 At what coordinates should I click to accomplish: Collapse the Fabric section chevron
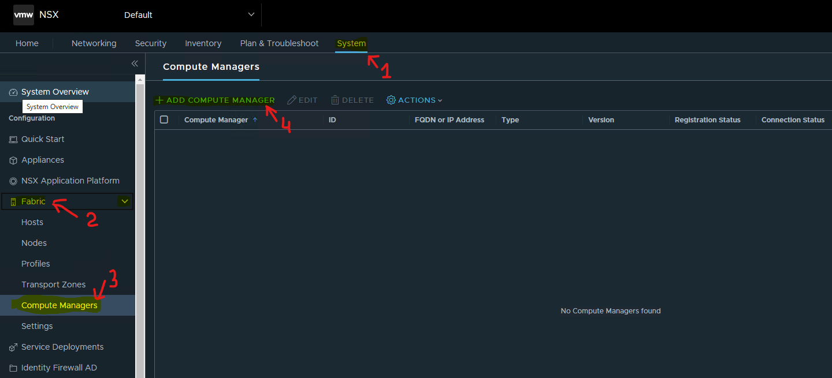click(x=124, y=201)
